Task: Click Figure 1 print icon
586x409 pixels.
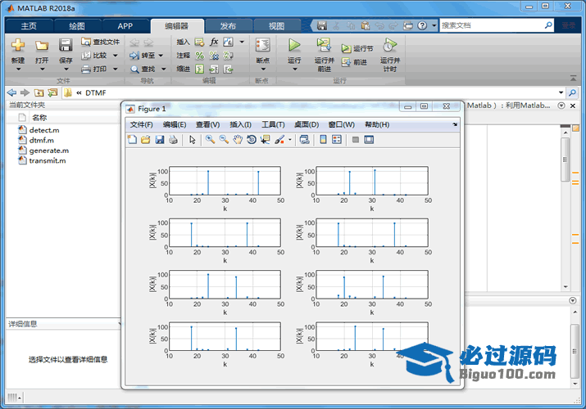Action: point(173,140)
